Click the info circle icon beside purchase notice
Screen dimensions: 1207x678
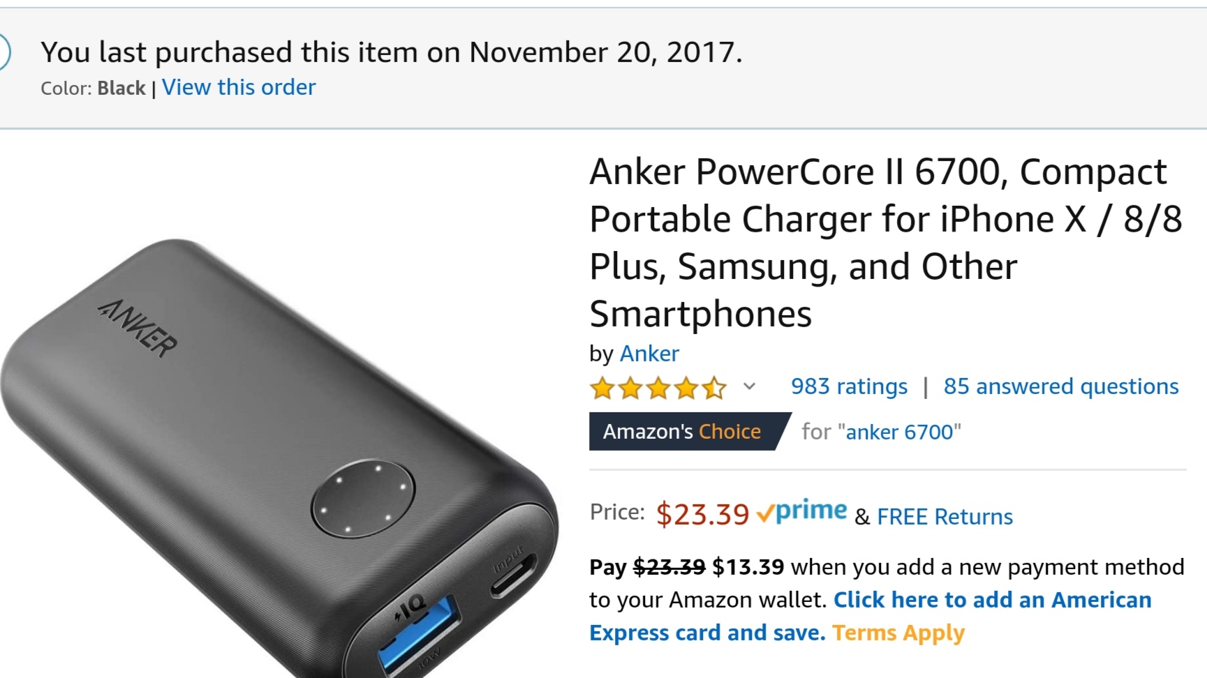click(x=2, y=53)
